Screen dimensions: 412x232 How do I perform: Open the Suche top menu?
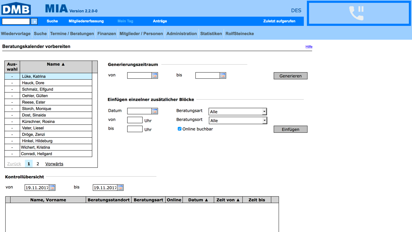point(52,21)
